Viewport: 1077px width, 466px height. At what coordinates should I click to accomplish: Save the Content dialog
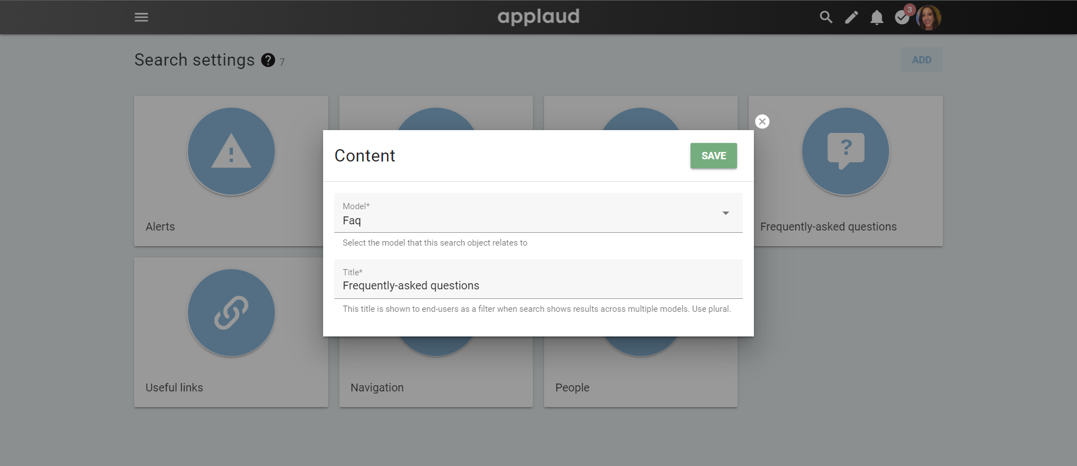pyautogui.click(x=714, y=156)
